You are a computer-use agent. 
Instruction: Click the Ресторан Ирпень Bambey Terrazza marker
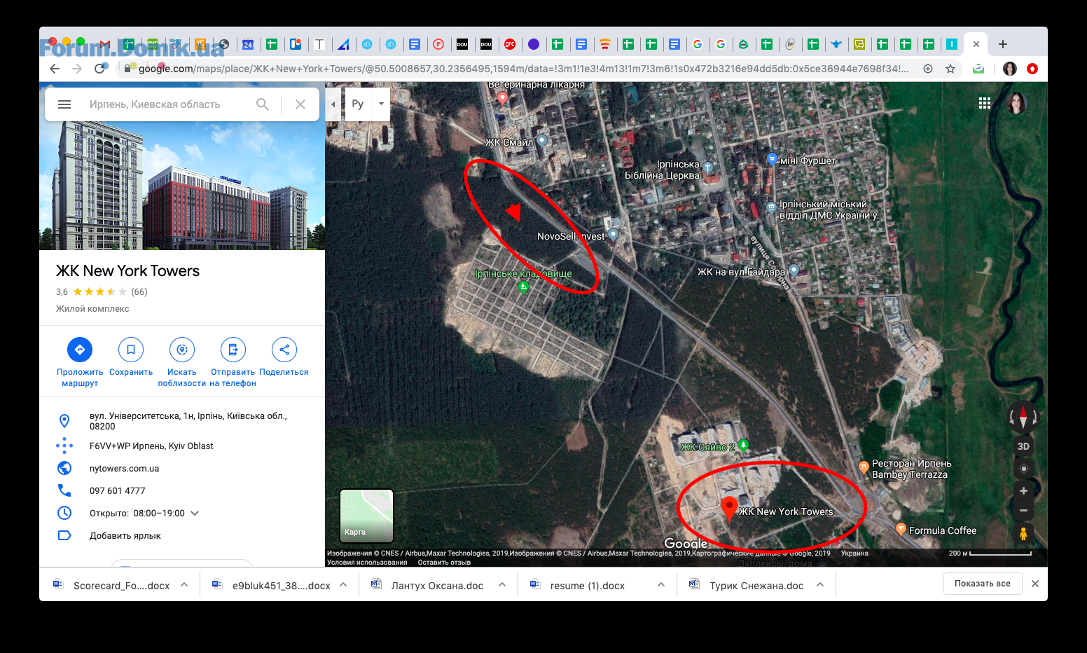pos(864,467)
